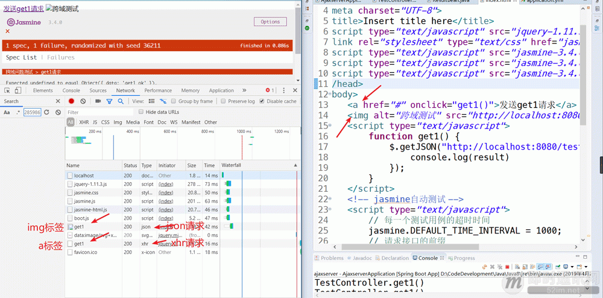The height and width of the screenshot is (298, 603).
Task: Open the Sources tab in DevTools
Action: coord(98,90)
